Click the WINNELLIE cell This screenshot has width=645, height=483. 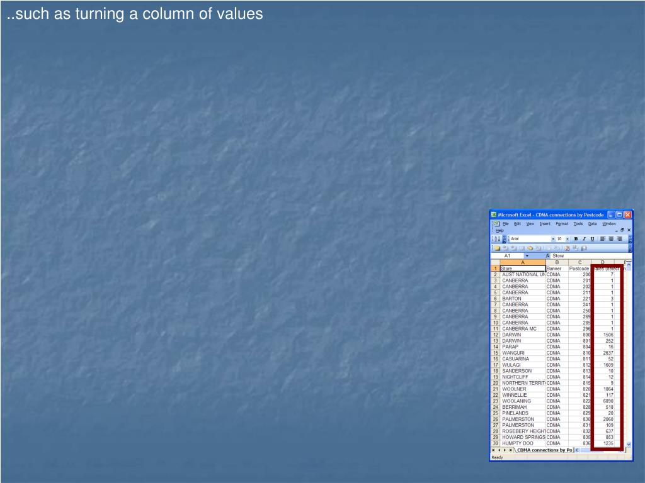pos(523,395)
